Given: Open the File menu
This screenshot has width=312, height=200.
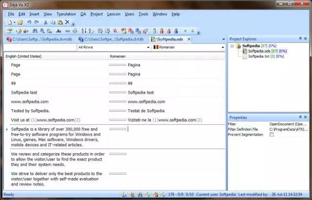Looking at the screenshot, I should (x=11, y=14).
